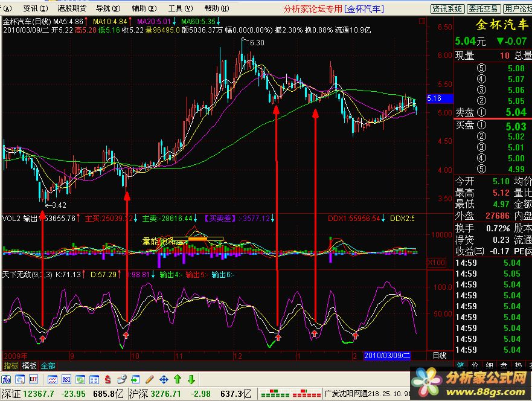This screenshot has width=532, height=401.
Task: Switch to the 全部 tab
Action: click(x=48, y=366)
